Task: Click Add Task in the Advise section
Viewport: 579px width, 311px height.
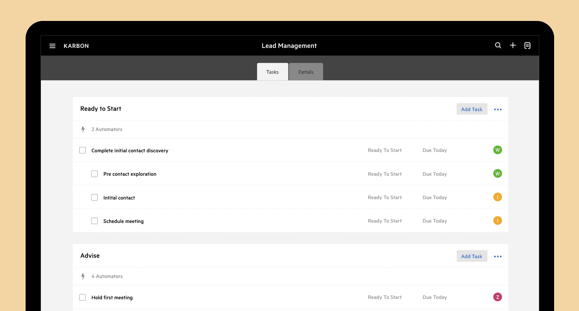Action: point(472,256)
